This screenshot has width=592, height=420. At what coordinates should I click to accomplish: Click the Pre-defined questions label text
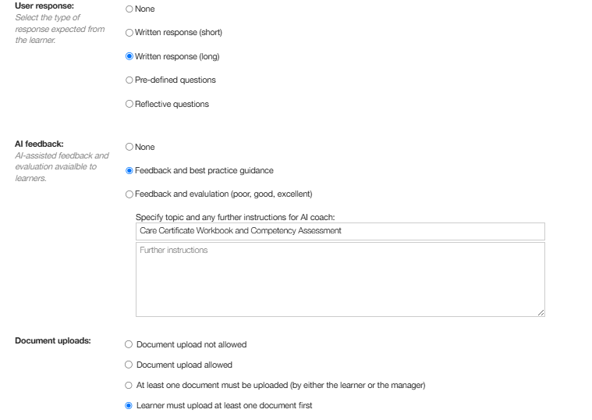pos(175,80)
